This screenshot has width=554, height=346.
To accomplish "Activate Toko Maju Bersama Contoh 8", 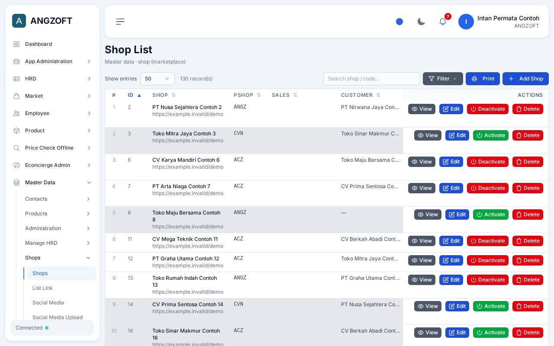I will tap(491, 215).
